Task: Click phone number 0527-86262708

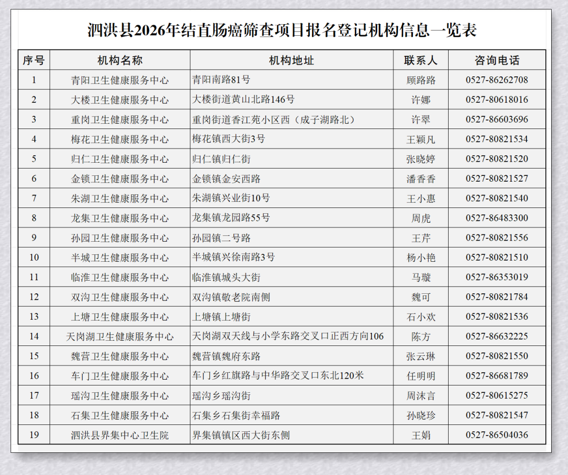Action: [x=496, y=80]
